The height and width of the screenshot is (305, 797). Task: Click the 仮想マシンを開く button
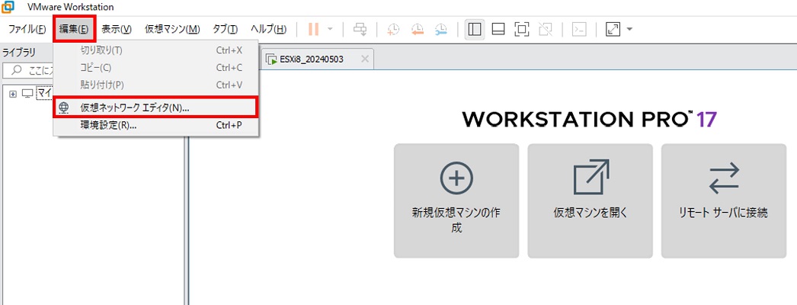pos(590,201)
